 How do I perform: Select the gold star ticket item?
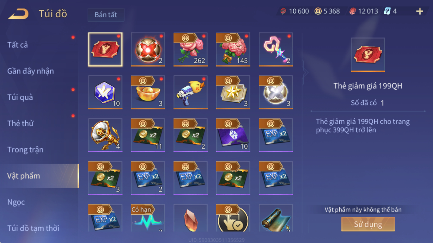tap(233, 92)
